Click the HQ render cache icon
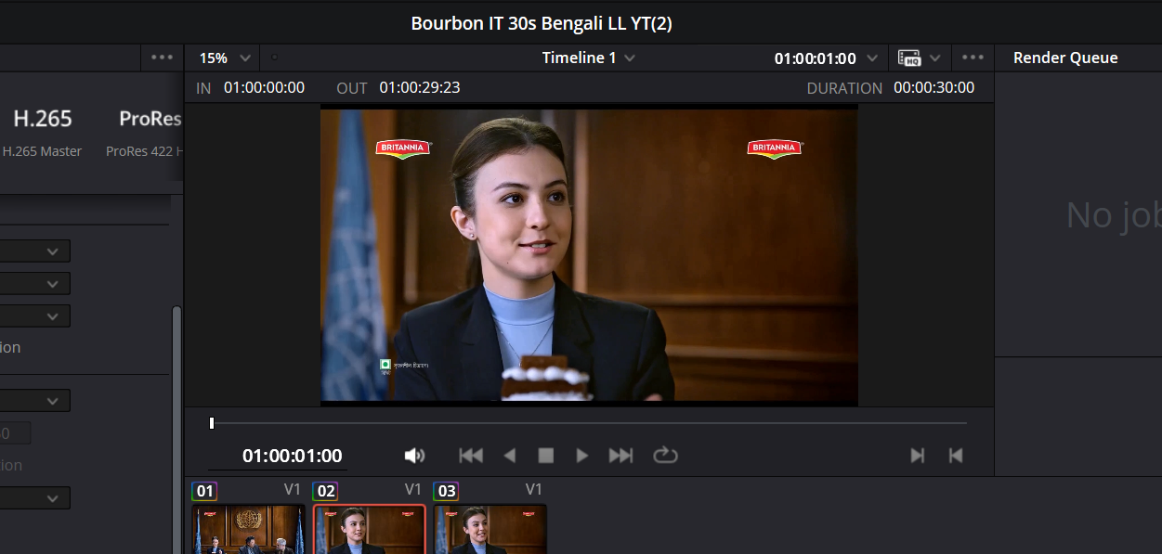Image resolution: width=1162 pixels, height=554 pixels. (909, 58)
